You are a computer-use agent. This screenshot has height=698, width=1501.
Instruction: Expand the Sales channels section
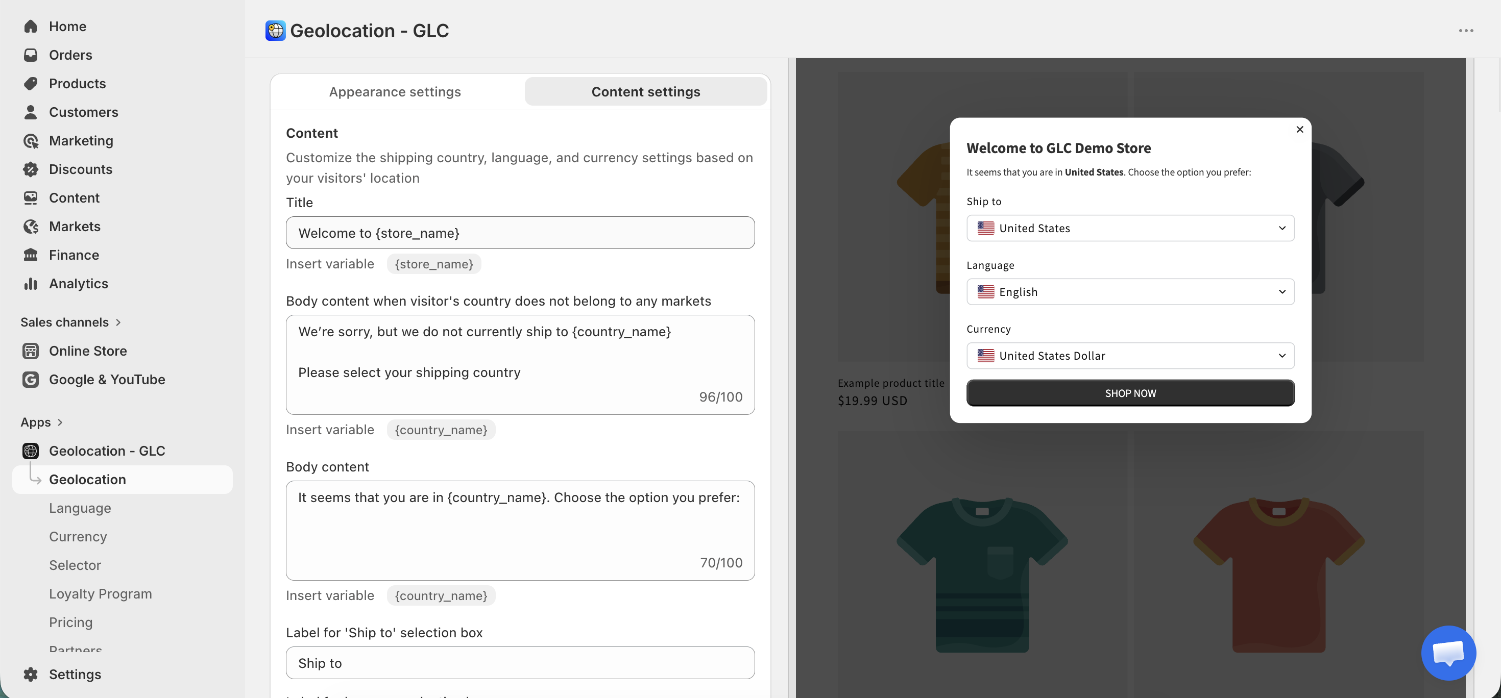tap(70, 322)
